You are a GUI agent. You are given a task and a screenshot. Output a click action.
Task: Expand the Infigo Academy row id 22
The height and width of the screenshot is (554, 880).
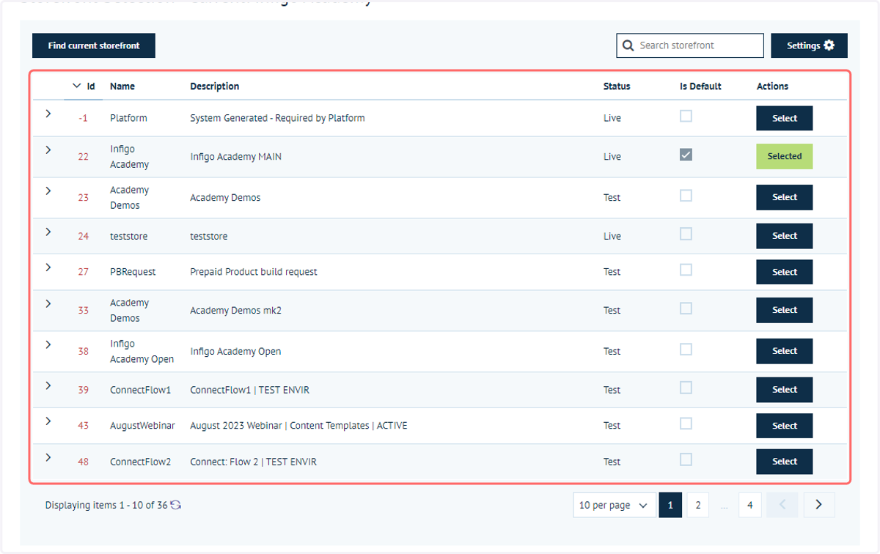click(x=48, y=149)
